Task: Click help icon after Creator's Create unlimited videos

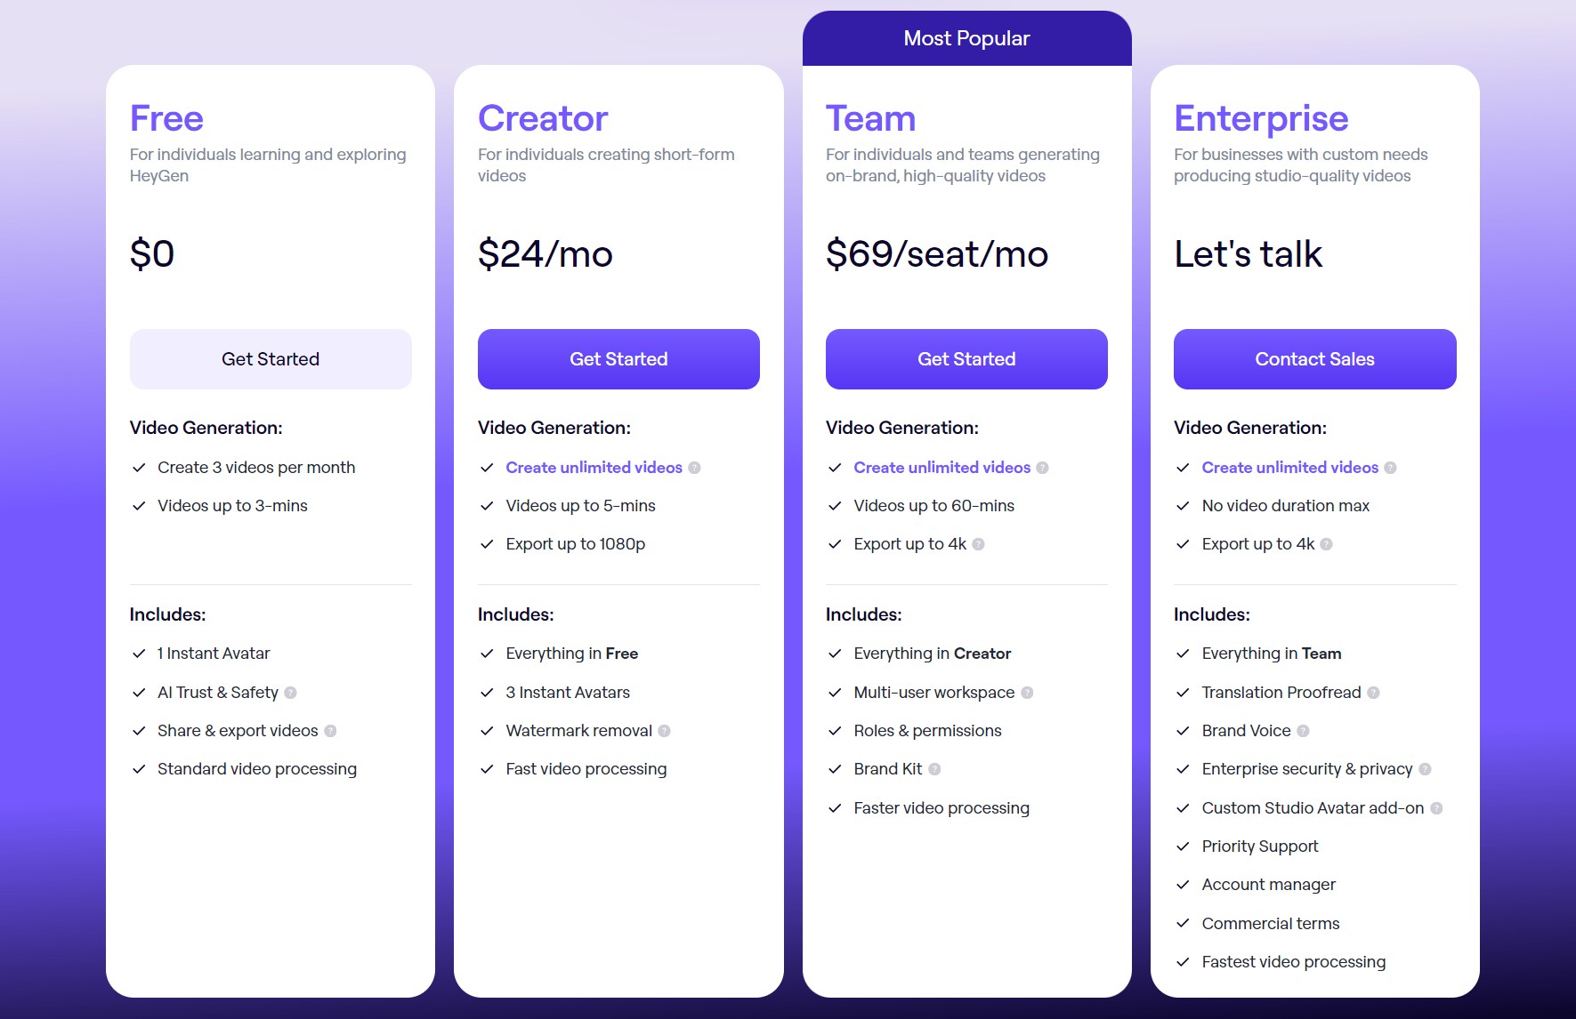Action: click(694, 468)
